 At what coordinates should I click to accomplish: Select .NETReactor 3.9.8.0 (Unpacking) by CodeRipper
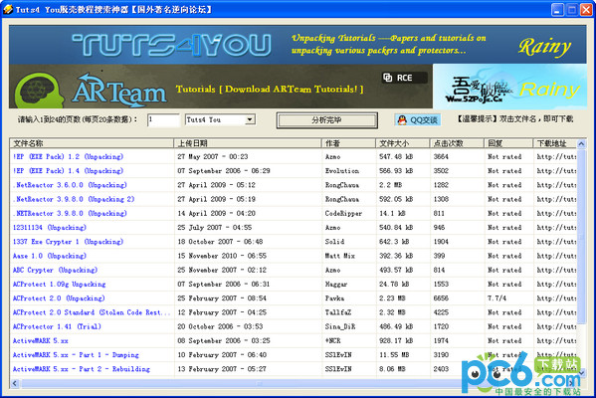pos(70,213)
